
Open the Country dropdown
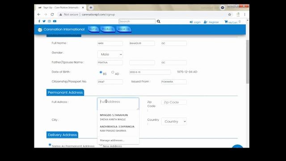(x=174, y=121)
